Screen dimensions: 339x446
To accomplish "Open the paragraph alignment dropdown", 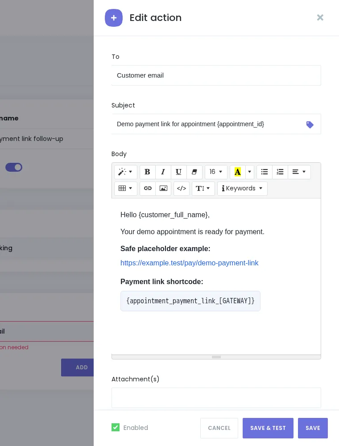I will (x=299, y=172).
